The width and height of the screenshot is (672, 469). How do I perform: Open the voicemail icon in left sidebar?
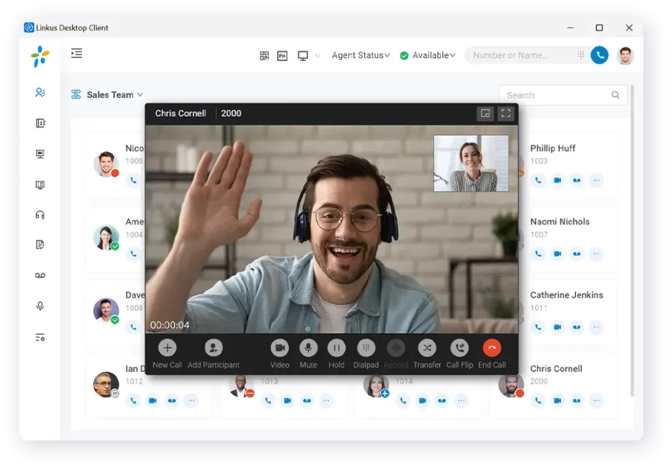click(40, 275)
